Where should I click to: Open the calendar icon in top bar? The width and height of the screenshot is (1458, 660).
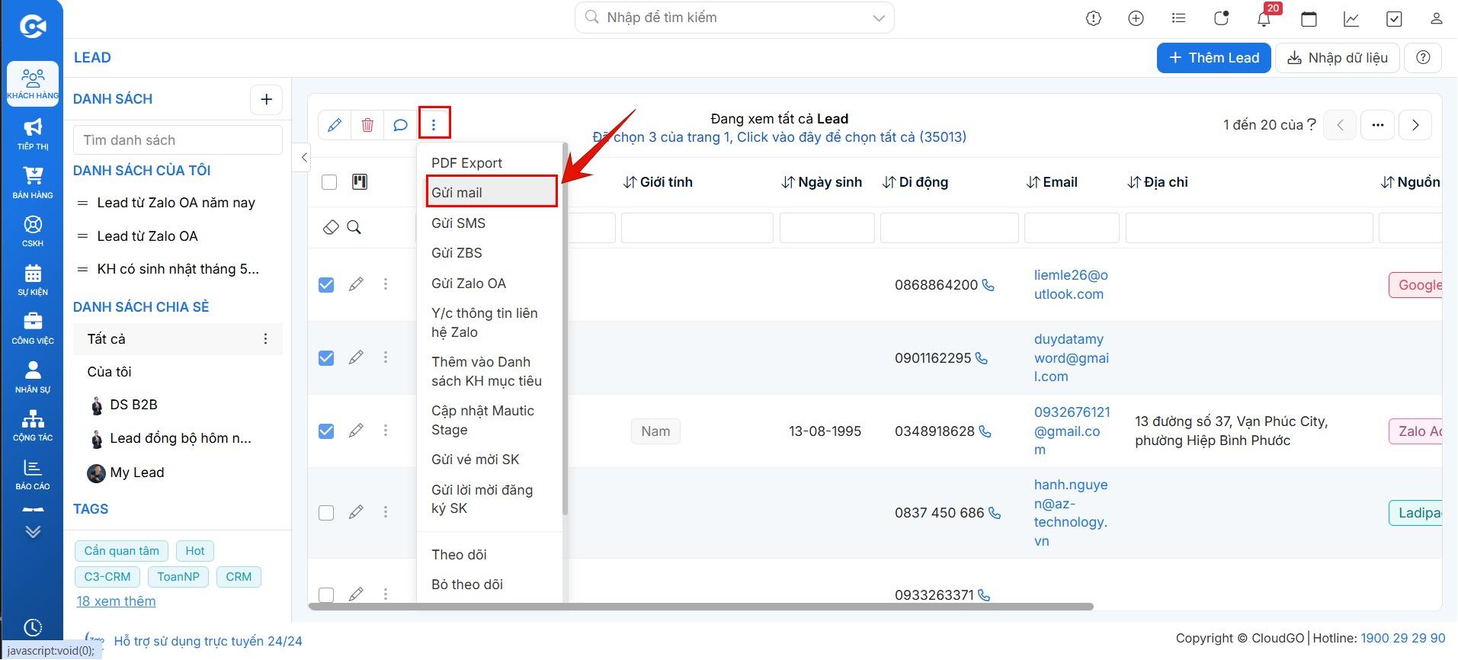(1309, 18)
